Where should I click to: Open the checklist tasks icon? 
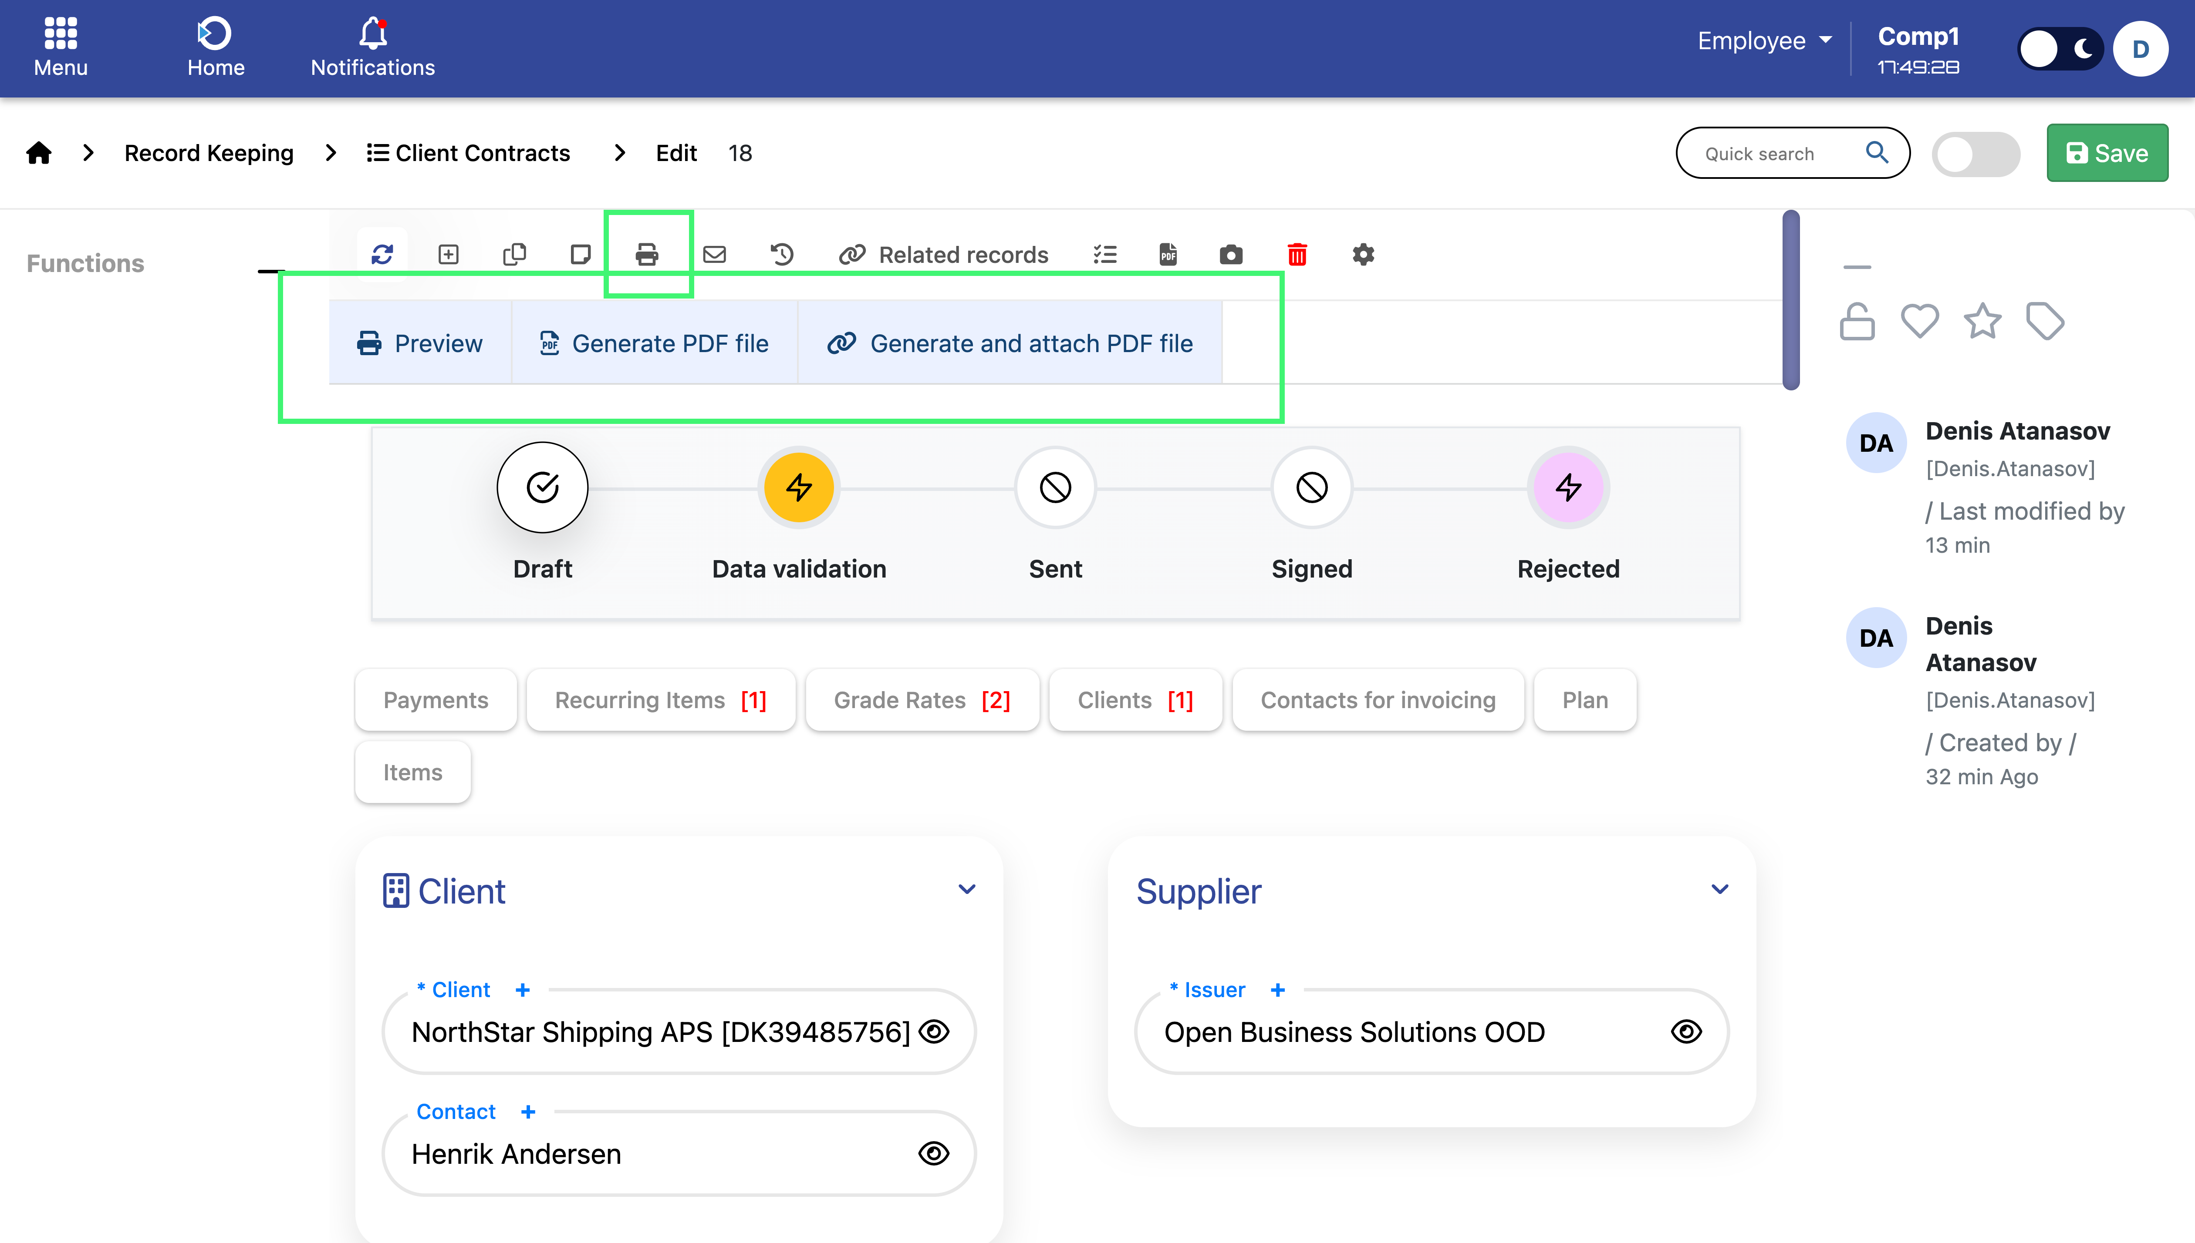pyautogui.click(x=1105, y=255)
